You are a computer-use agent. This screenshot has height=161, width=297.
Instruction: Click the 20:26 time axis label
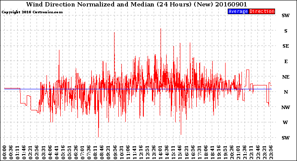(232, 152)
